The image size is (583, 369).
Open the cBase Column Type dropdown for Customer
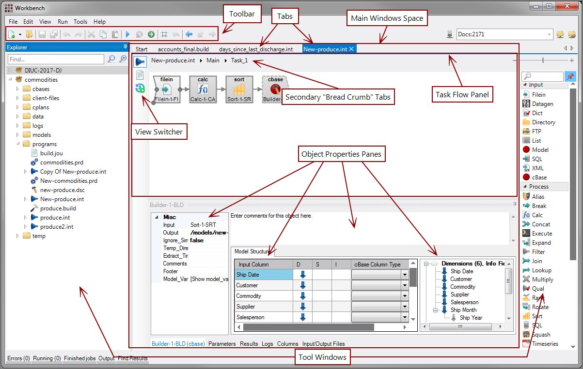tap(404, 285)
